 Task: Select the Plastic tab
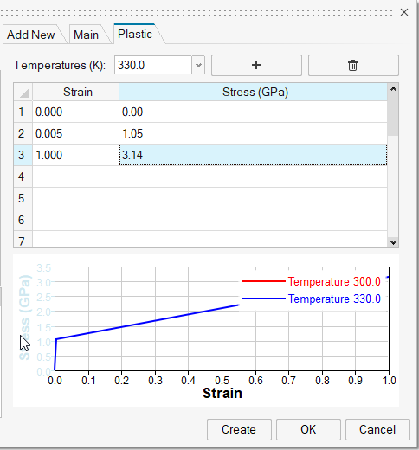(x=135, y=34)
